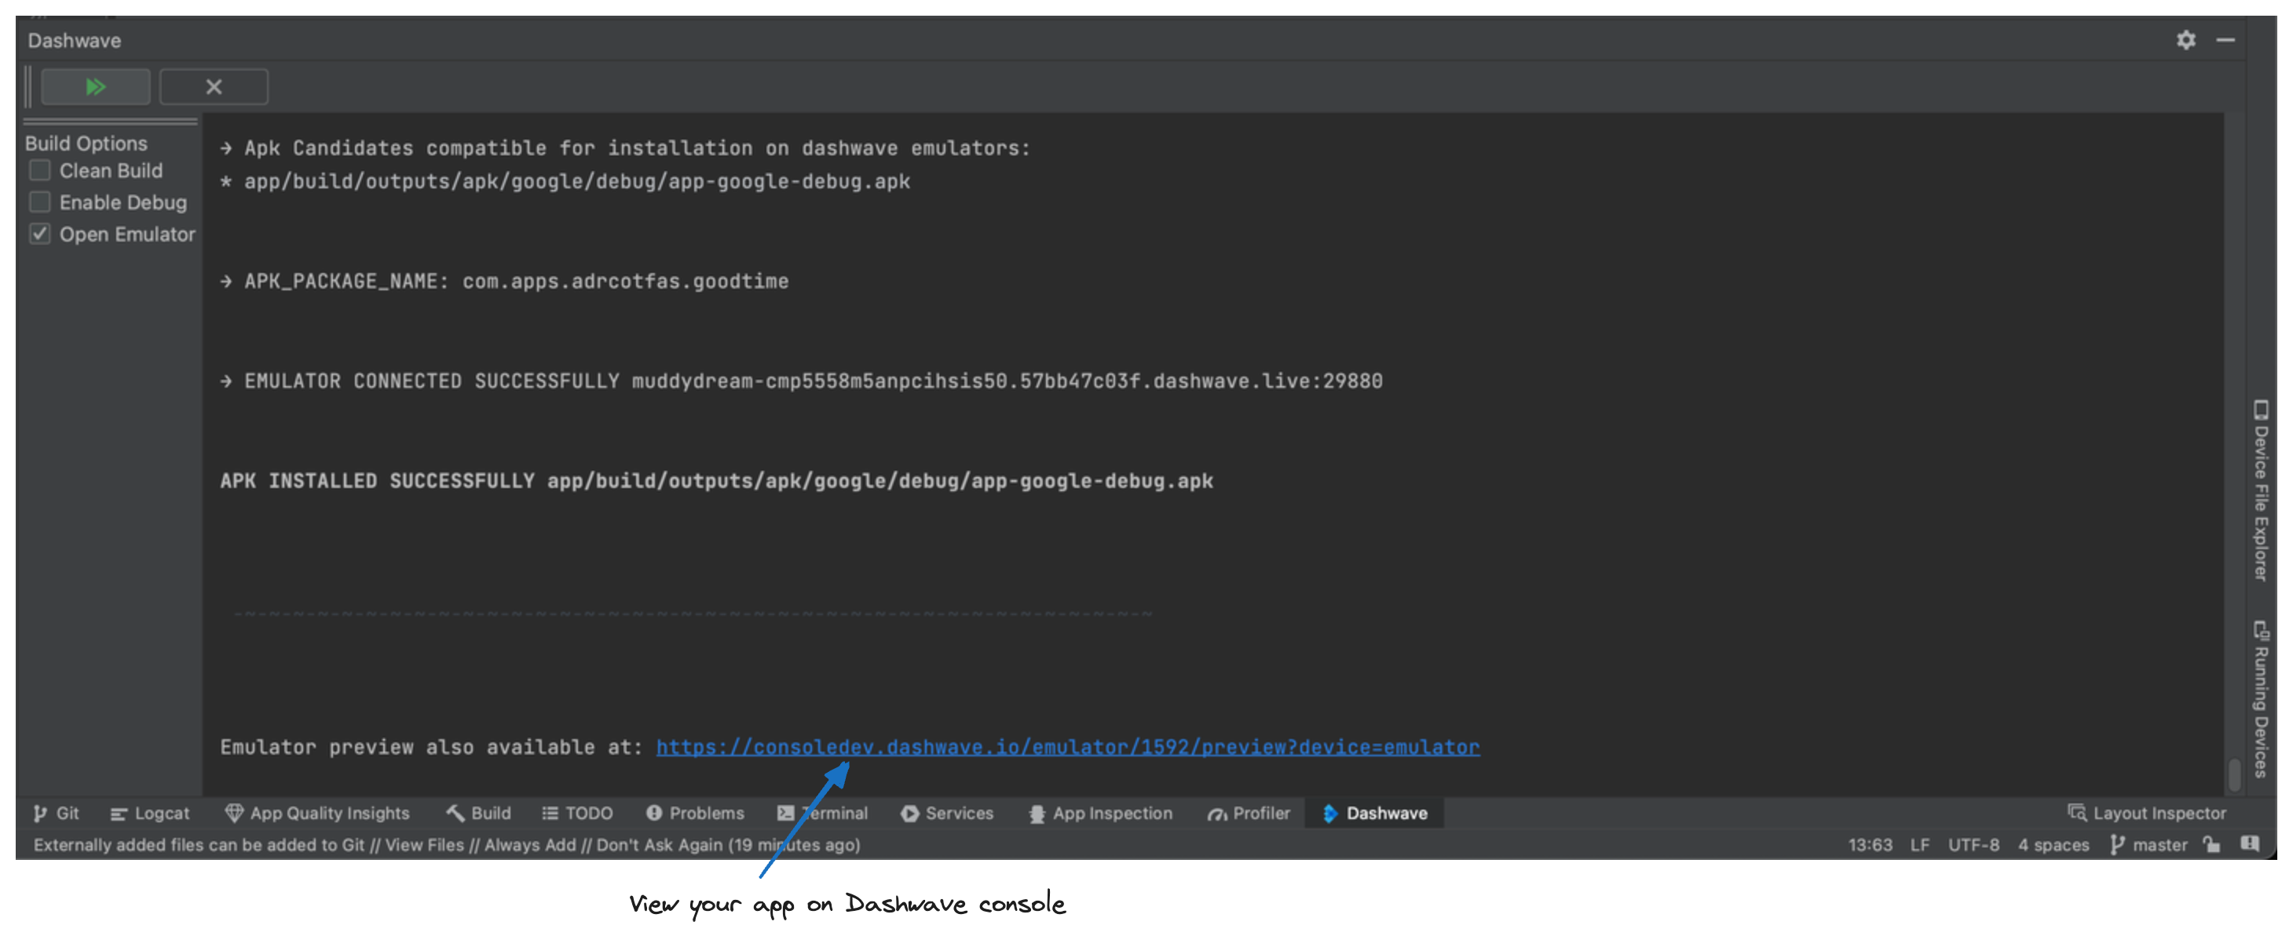Switch to the Logcat tab

149,814
